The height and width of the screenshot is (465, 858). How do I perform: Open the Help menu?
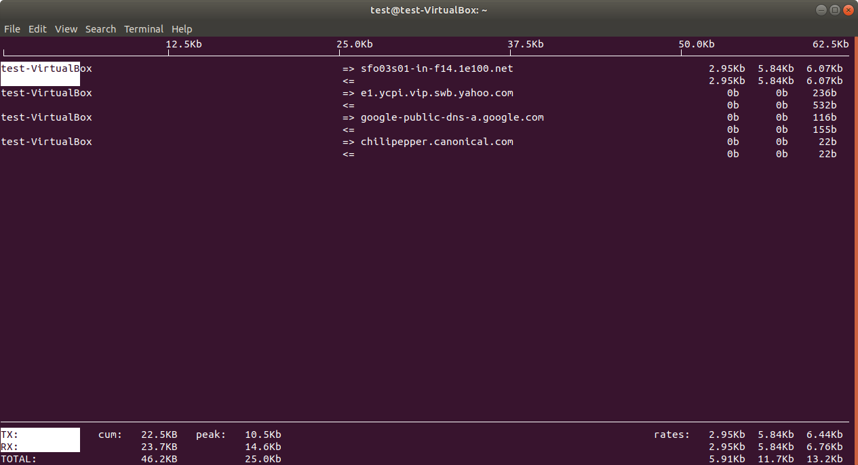point(182,29)
